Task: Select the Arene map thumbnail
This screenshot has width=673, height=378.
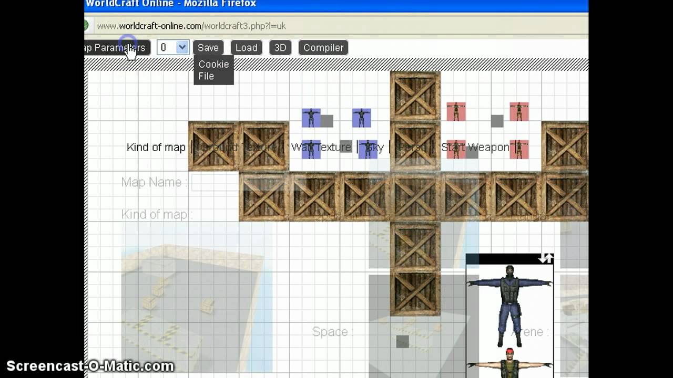Action: click(574, 326)
